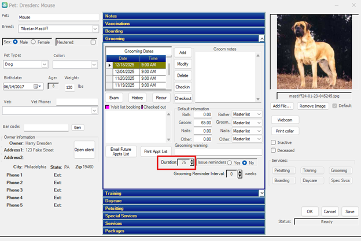Image resolution: width=361 pixels, height=241 pixels.
Task: Select the 12/04/2025 grooming date row
Action: coord(139,72)
